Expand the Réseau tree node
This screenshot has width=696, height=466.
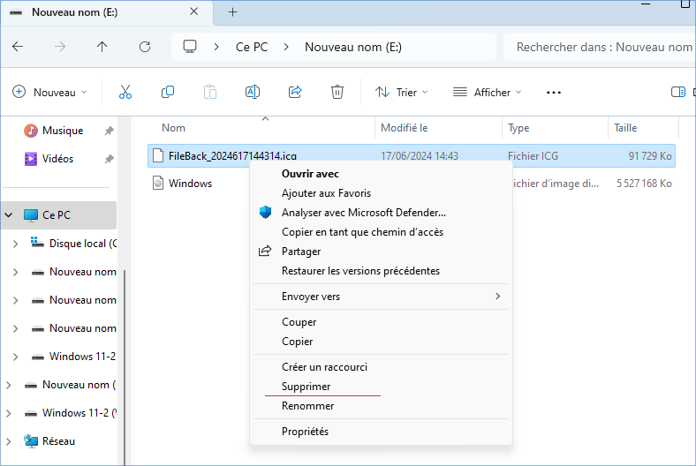[10, 440]
